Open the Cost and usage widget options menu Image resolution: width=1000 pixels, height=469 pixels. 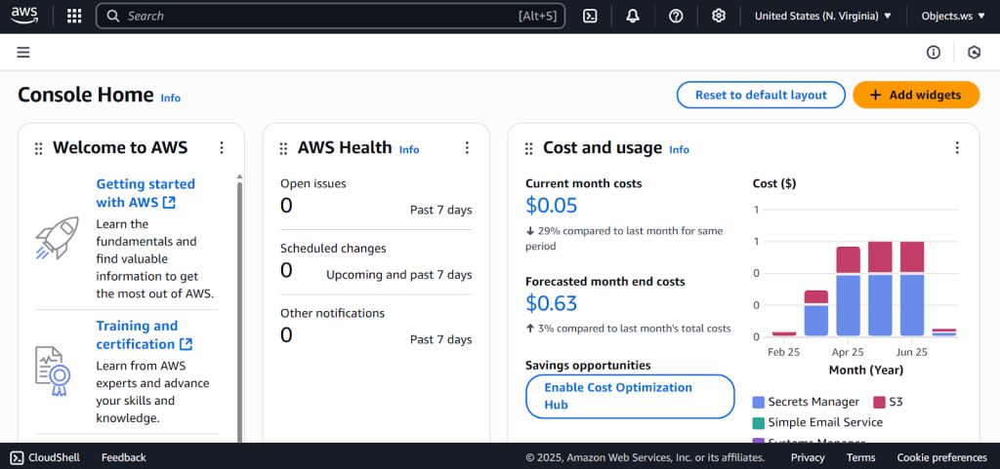pos(957,148)
